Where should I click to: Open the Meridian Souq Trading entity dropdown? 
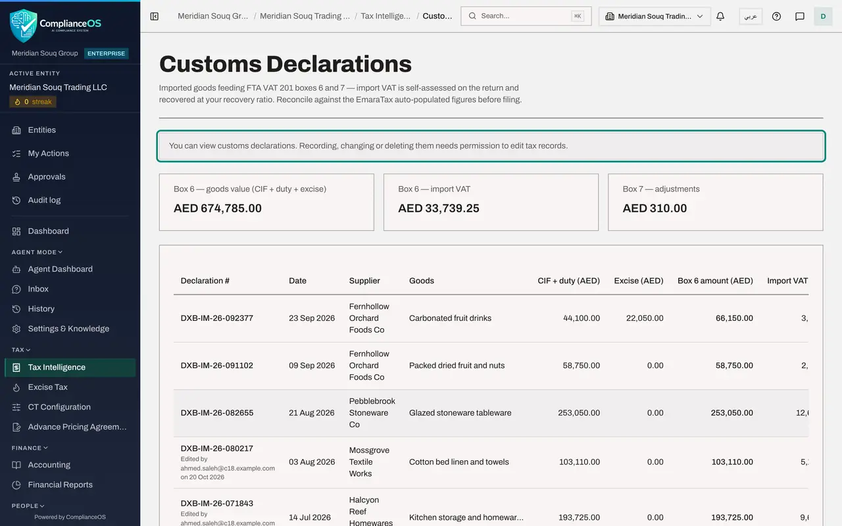655,16
